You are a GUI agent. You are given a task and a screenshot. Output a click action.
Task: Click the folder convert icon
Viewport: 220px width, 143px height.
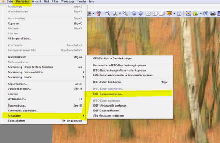coord(195,14)
